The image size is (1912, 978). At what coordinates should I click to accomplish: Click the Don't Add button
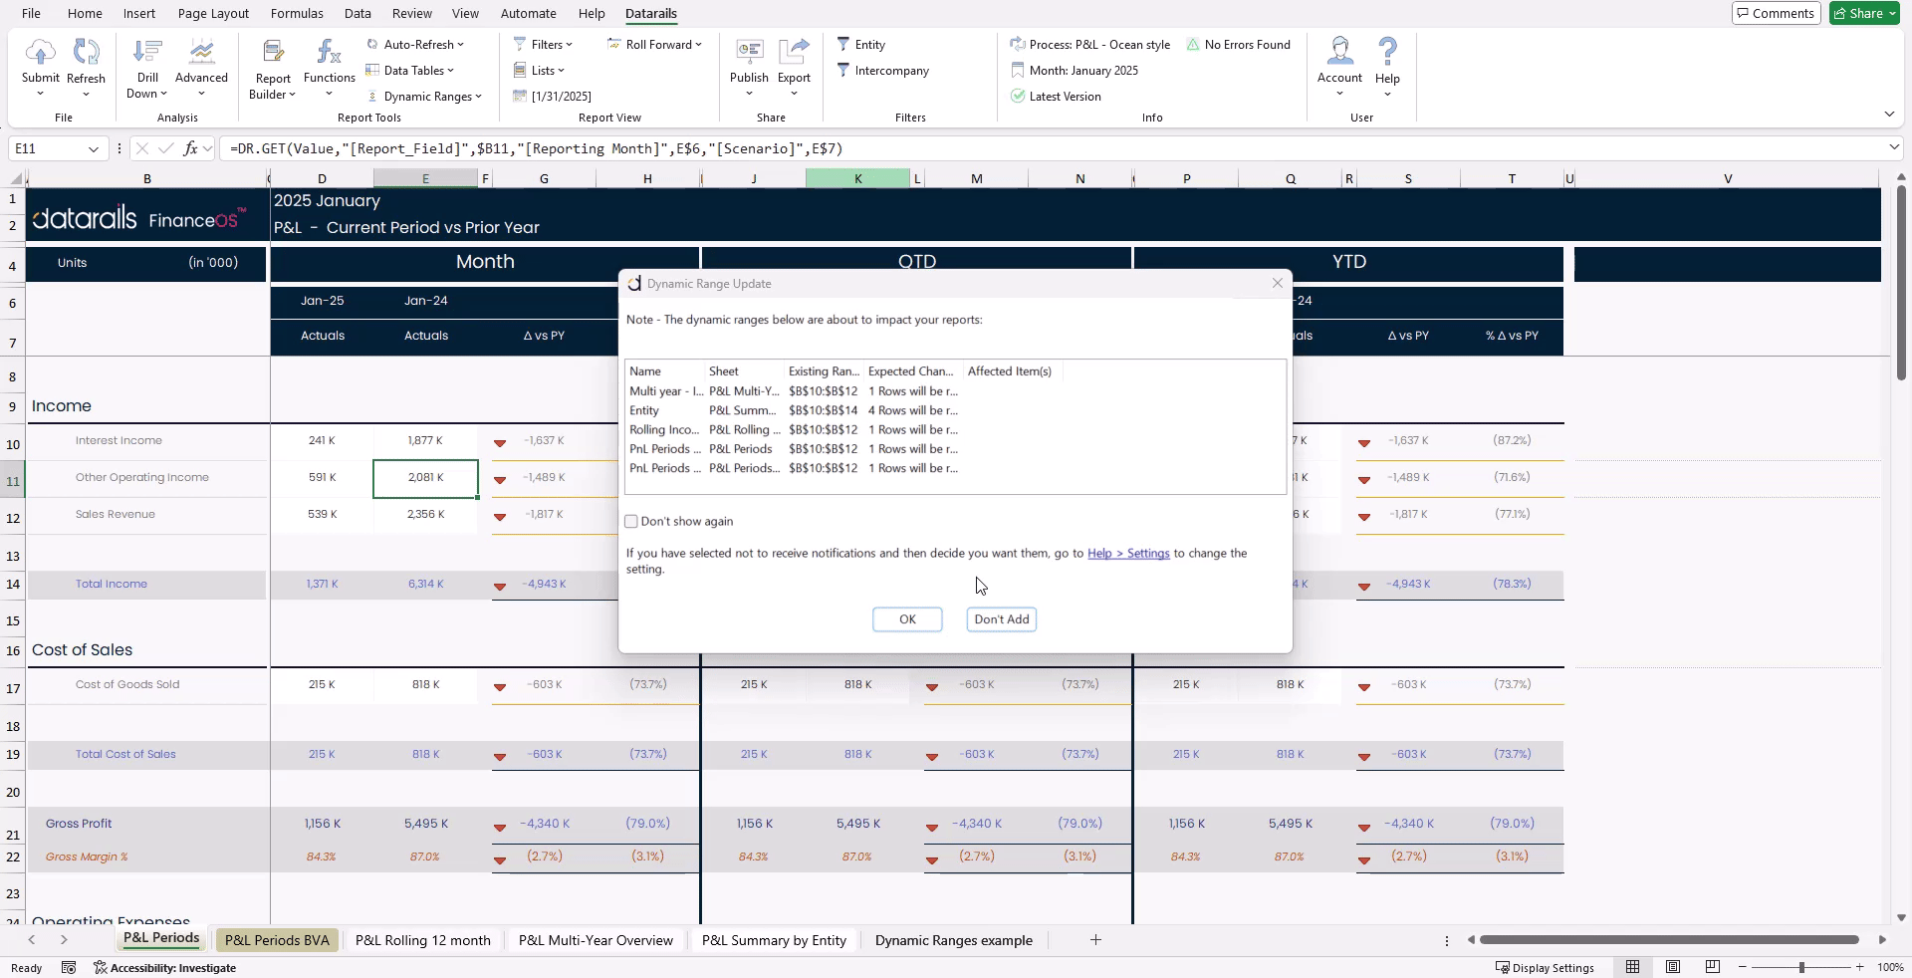(x=1002, y=619)
